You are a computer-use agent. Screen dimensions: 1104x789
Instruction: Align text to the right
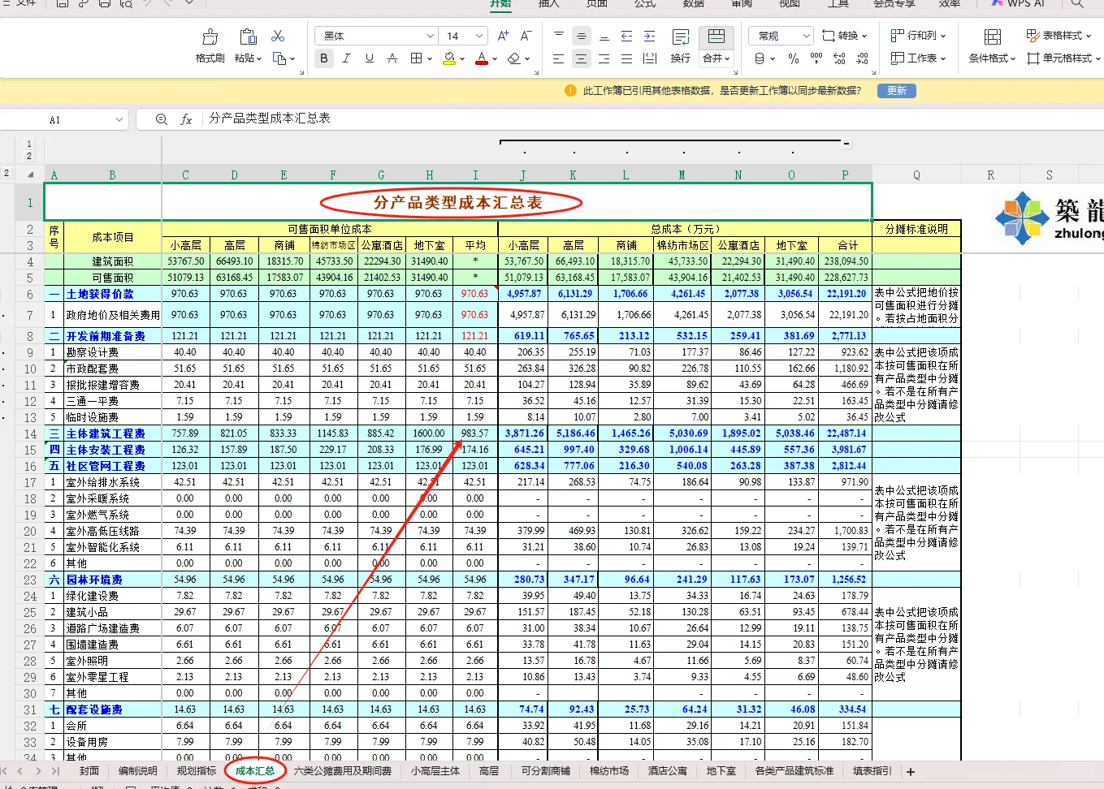click(x=604, y=58)
